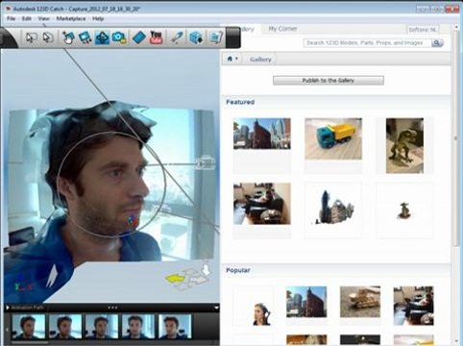Click the Featured section heading

[x=240, y=102]
